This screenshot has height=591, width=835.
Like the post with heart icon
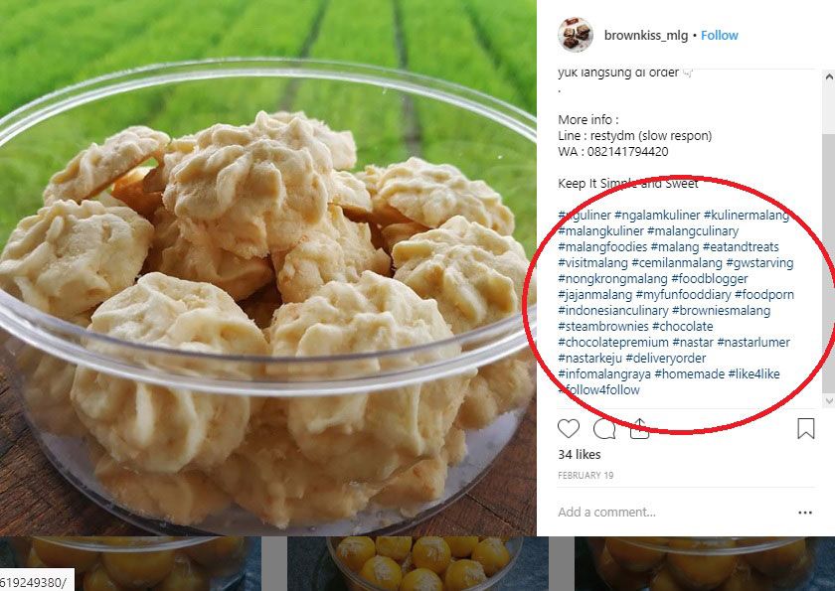pos(569,429)
